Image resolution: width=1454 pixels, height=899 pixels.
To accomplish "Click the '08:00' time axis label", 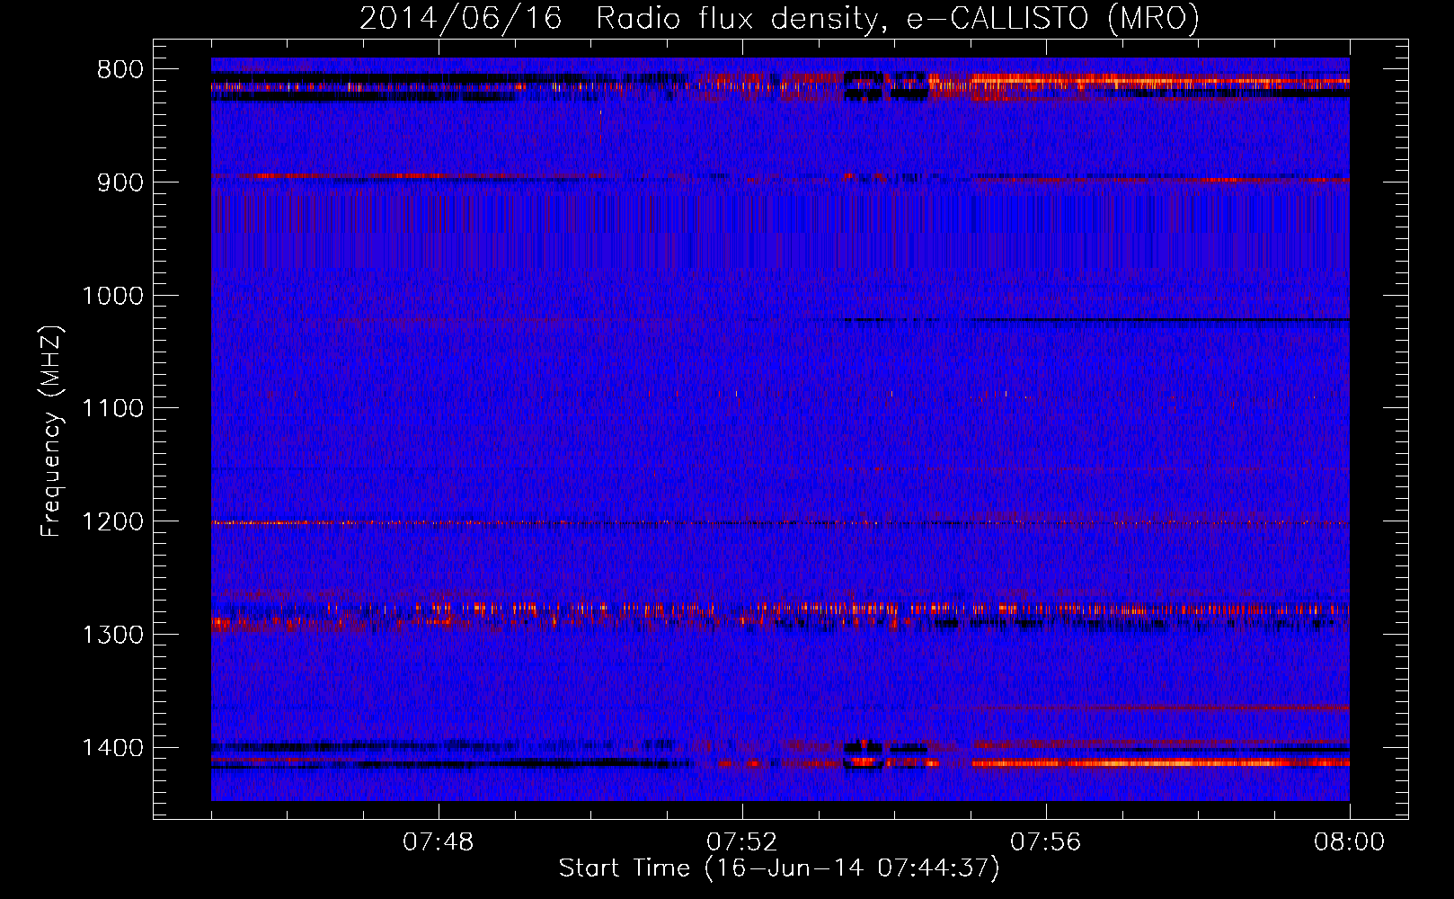I will tap(1349, 842).
